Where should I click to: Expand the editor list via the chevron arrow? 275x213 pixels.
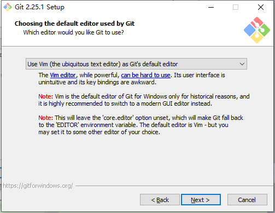click(242, 64)
